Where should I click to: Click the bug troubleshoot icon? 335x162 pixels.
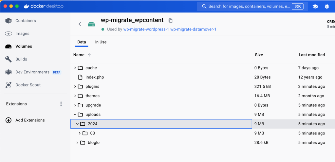click(x=326, y=6)
